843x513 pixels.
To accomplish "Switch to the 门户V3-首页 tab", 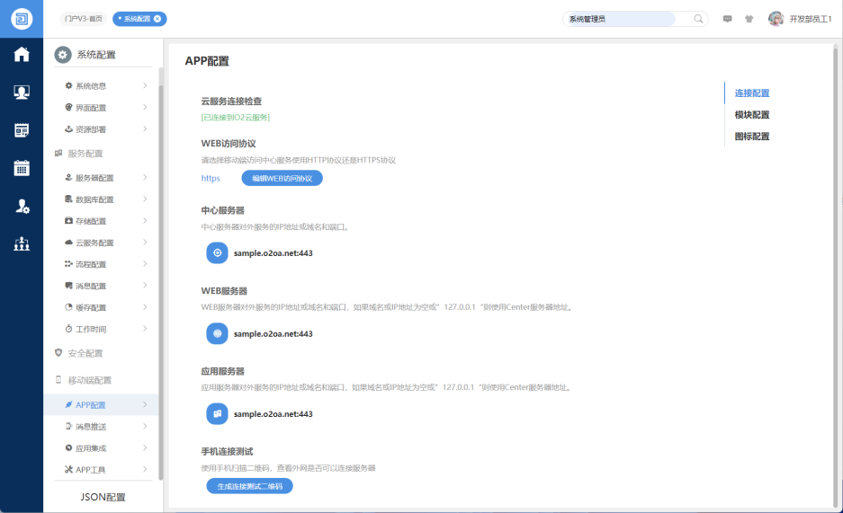I will tap(83, 19).
